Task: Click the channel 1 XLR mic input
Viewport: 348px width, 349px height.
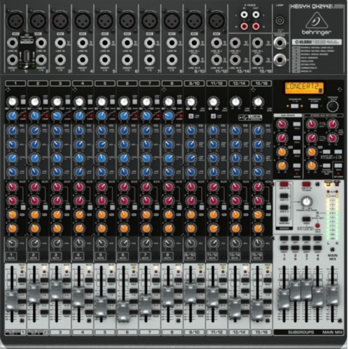Action: pyautogui.click(x=15, y=21)
